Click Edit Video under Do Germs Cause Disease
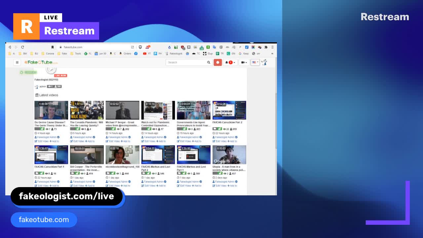The width and height of the screenshot is (423, 238). point(42,141)
